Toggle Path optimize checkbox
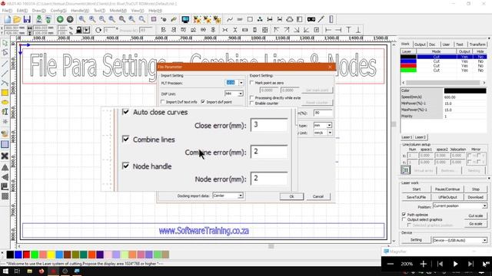Image resolution: width=492 pixels, height=276 pixels. point(404,215)
